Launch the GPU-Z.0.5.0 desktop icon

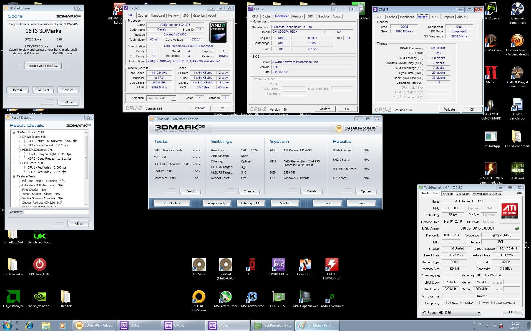279,299
